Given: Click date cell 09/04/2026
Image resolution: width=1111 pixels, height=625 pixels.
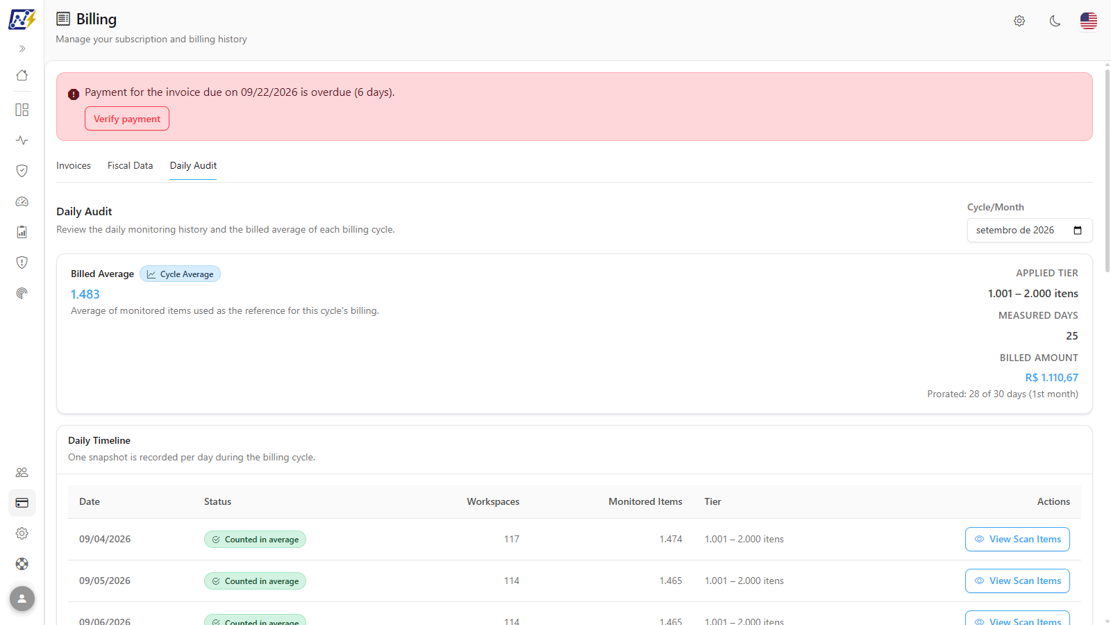Looking at the screenshot, I should 105,539.
